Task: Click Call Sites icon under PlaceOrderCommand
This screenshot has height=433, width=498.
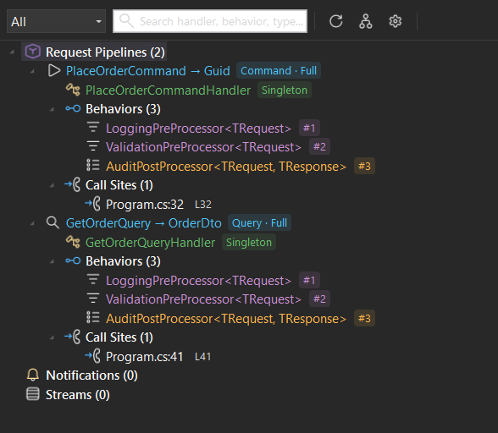Action: coord(73,184)
